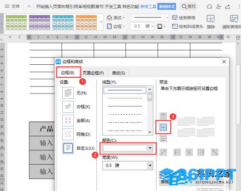Open the color (颜色) dropdown
241x191 pixels.
(128, 148)
